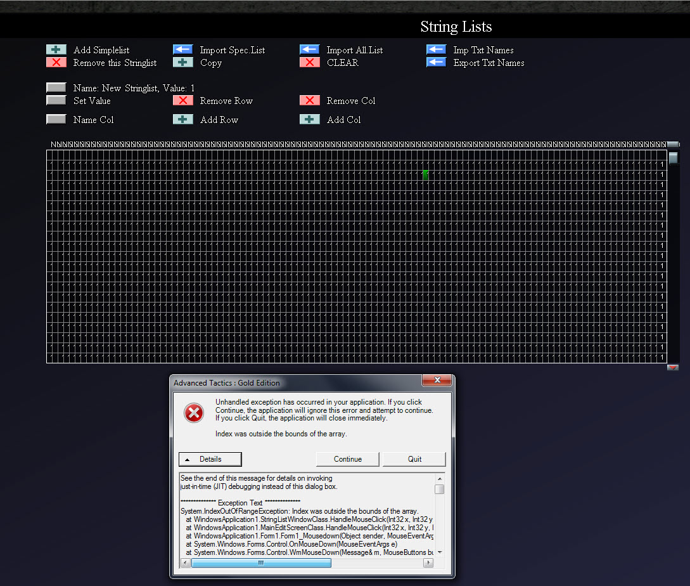Click the Form1_Mousedown stack trace line
Viewport: 690px width, 586px height.
309,536
